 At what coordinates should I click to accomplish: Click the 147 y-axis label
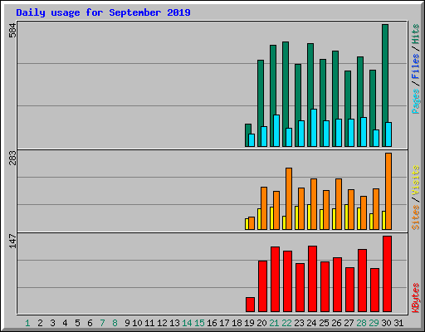click(x=12, y=242)
